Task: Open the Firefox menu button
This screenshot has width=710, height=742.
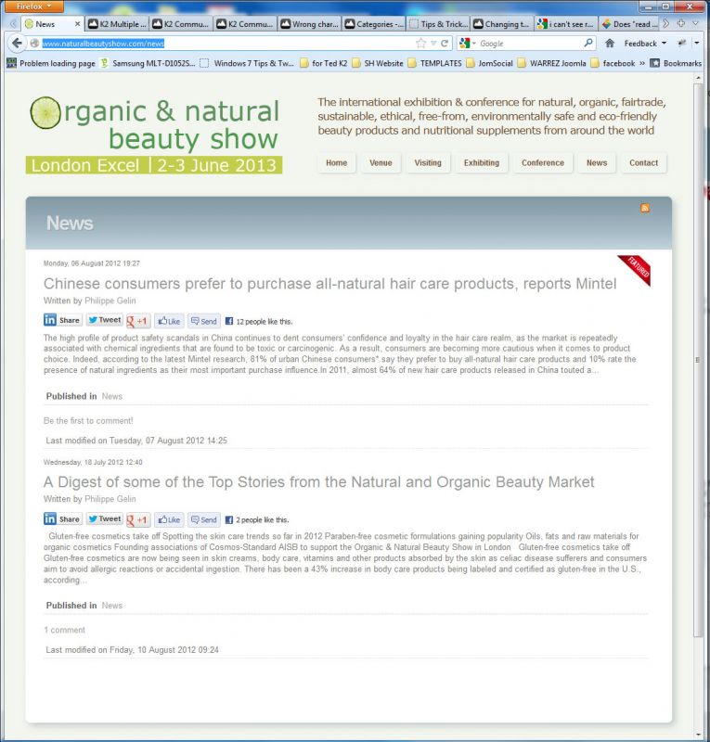Action: click(32, 6)
